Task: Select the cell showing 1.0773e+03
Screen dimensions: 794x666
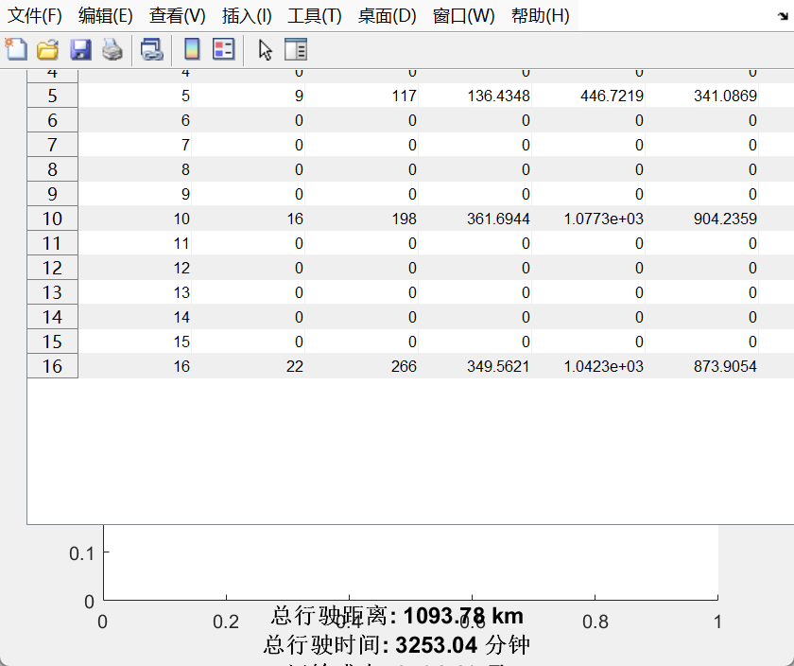Action: coord(588,219)
